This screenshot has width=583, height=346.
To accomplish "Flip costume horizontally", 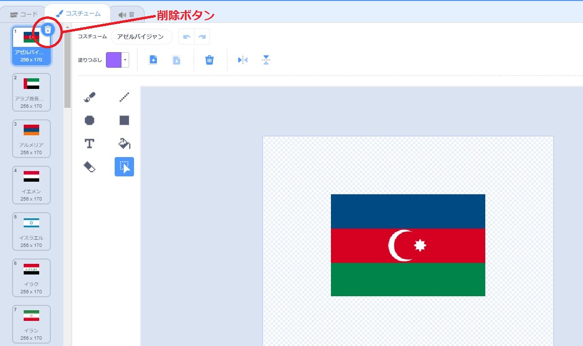I will 242,60.
